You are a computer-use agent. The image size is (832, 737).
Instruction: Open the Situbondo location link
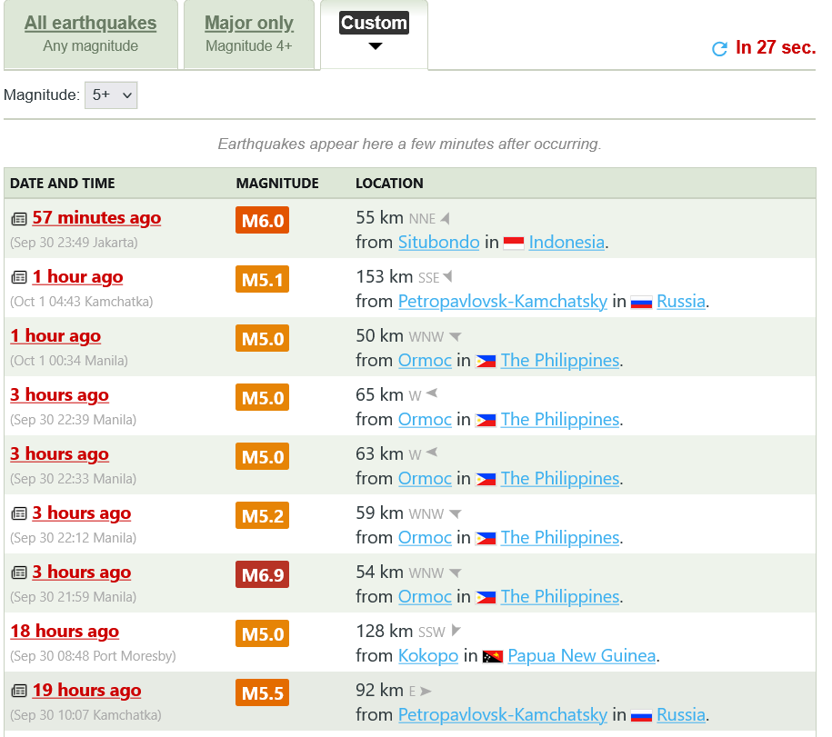[x=438, y=243]
